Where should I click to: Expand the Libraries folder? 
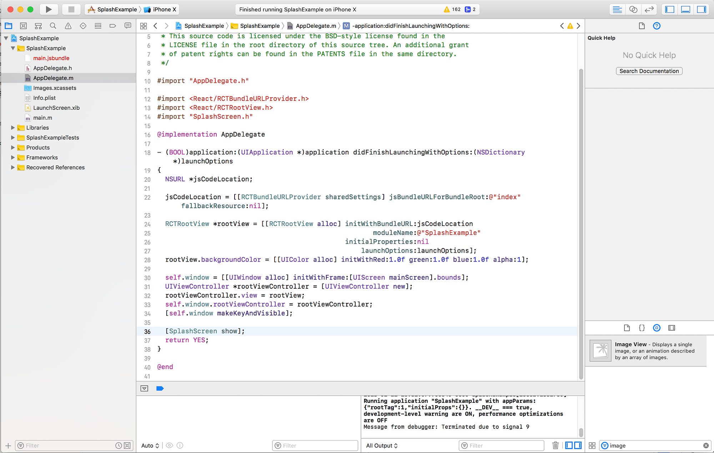pos(13,128)
